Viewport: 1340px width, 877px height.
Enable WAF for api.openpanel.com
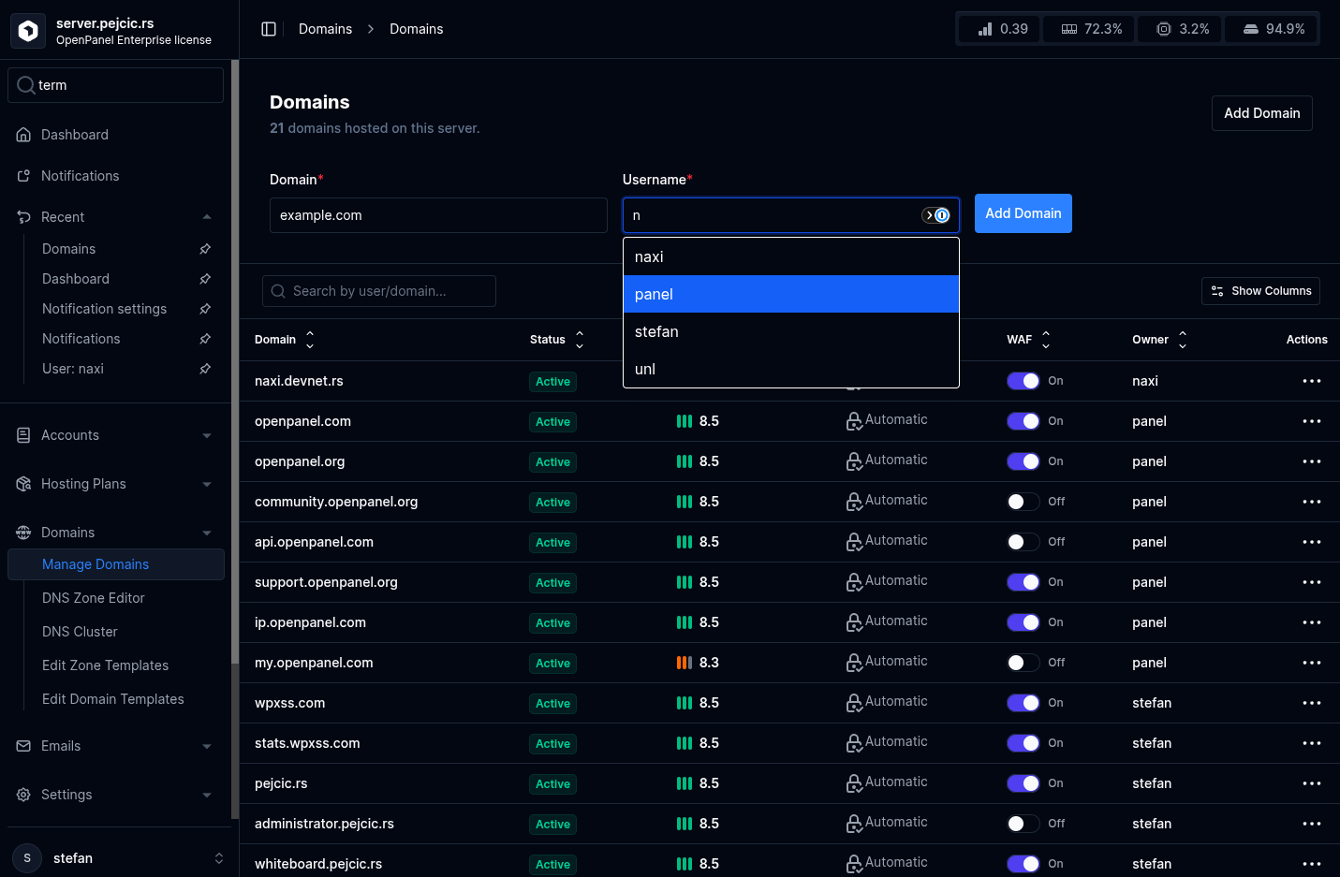coord(1023,542)
